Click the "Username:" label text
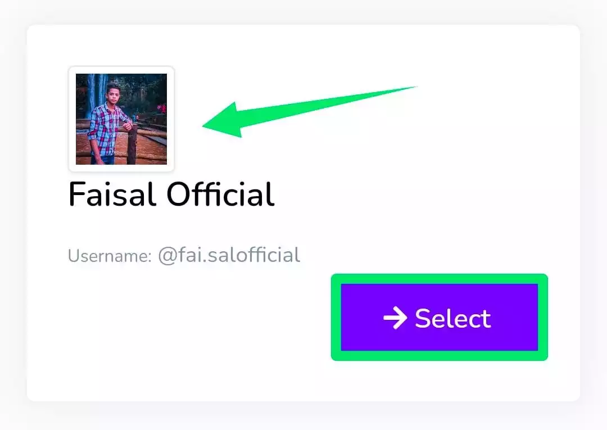 pyautogui.click(x=110, y=256)
